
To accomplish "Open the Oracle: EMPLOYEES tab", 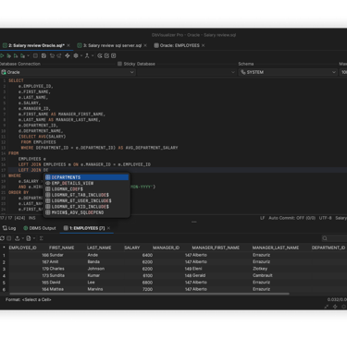I will 180,45.
